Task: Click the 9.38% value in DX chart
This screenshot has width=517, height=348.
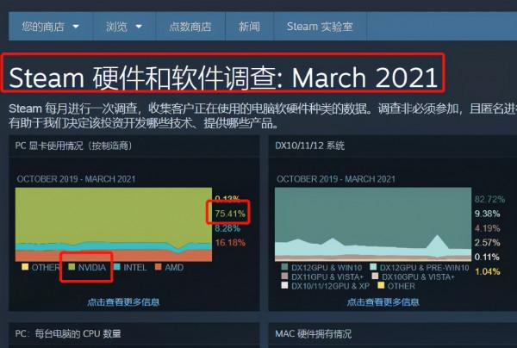Action: [488, 214]
